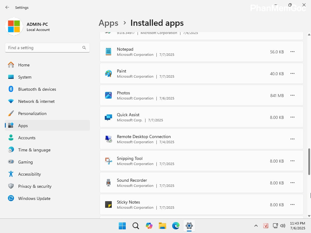Select Personalization in the sidebar
Image resolution: width=311 pixels, height=233 pixels.
coord(32,113)
